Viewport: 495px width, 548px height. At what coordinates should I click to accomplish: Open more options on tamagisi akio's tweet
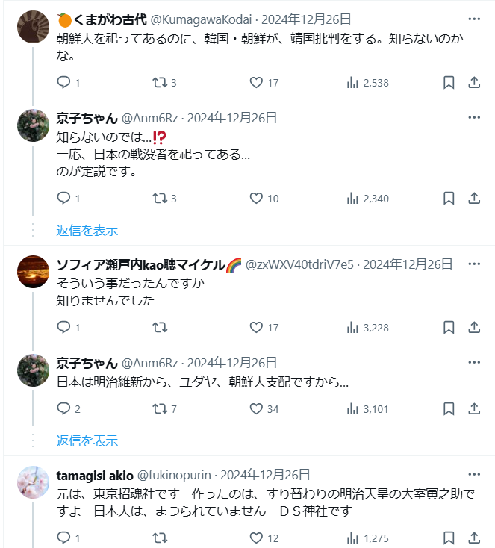[x=474, y=474]
